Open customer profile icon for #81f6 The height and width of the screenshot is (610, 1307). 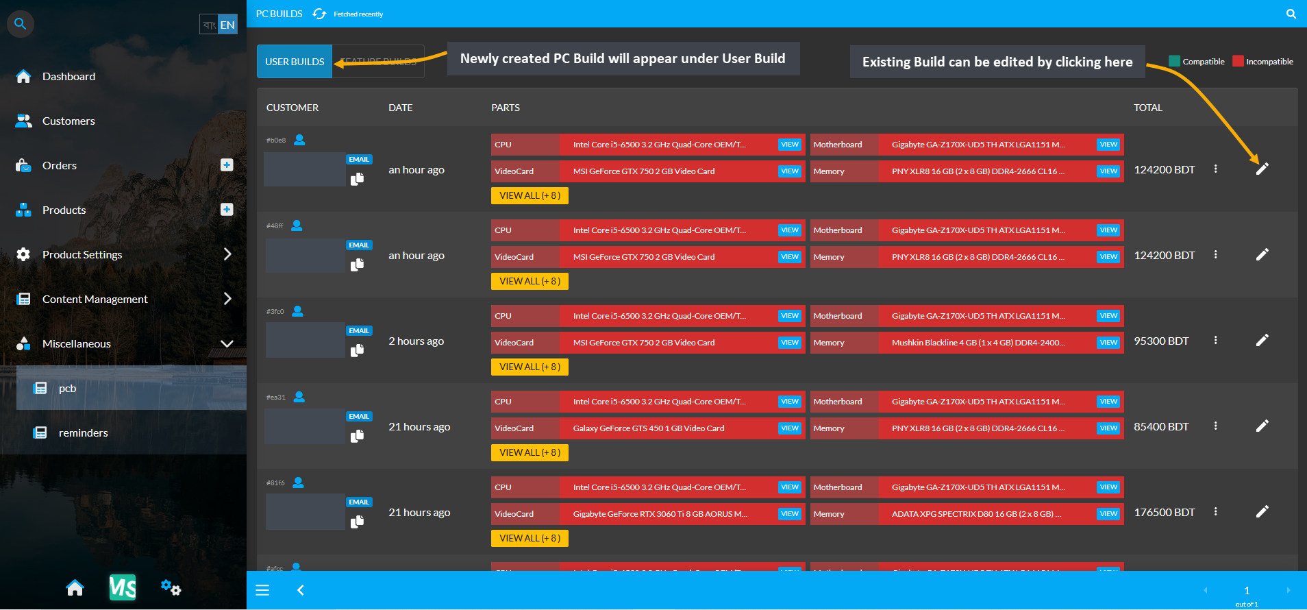coord(298,483)
